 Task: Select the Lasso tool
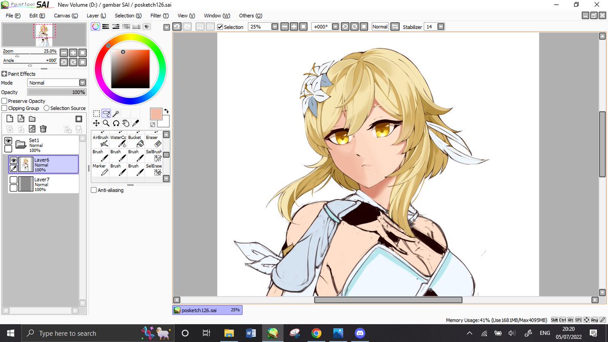106,113
